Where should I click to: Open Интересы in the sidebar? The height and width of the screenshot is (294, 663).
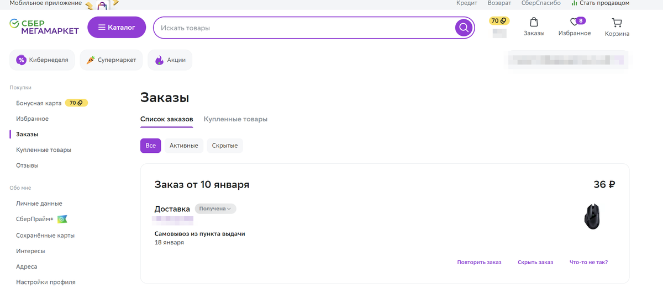(x=30, y=251)
